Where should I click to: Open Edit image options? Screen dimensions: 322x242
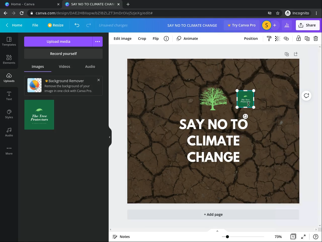pos(123,39)
